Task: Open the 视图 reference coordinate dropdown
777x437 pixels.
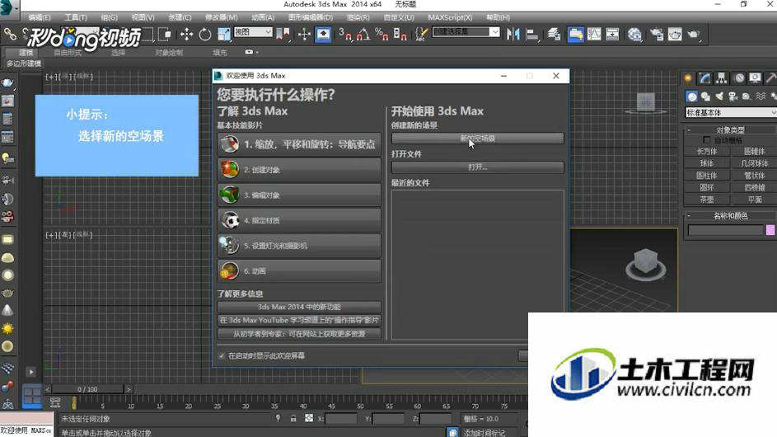Action: tap(253, 32)
